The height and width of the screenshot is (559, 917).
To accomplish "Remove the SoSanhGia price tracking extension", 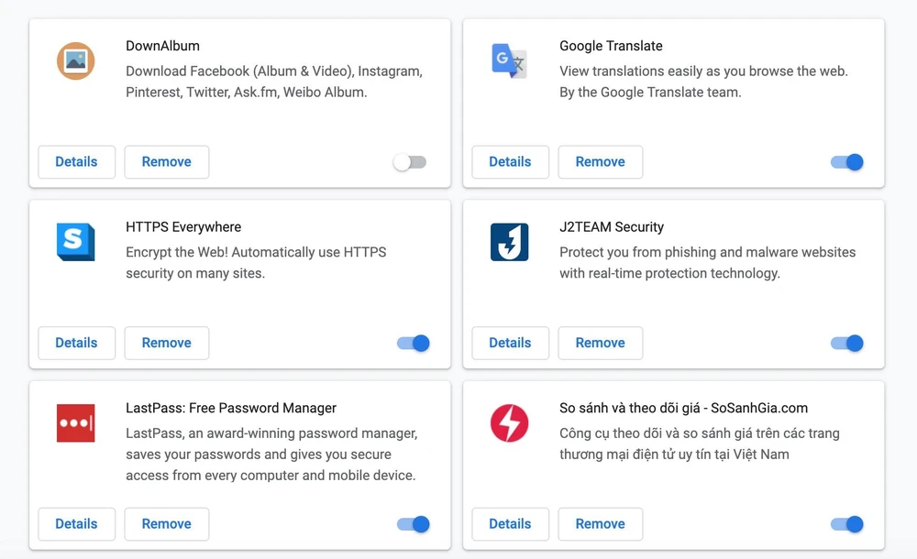I will pos(600,524).
